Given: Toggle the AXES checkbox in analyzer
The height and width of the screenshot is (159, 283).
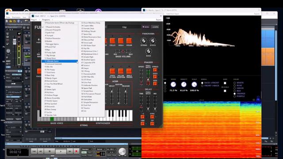Looking at the screenshot, I should pyautogui.click(x=225, y=83).
